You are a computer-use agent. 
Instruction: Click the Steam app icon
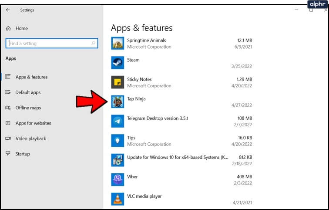pos(117,63)
